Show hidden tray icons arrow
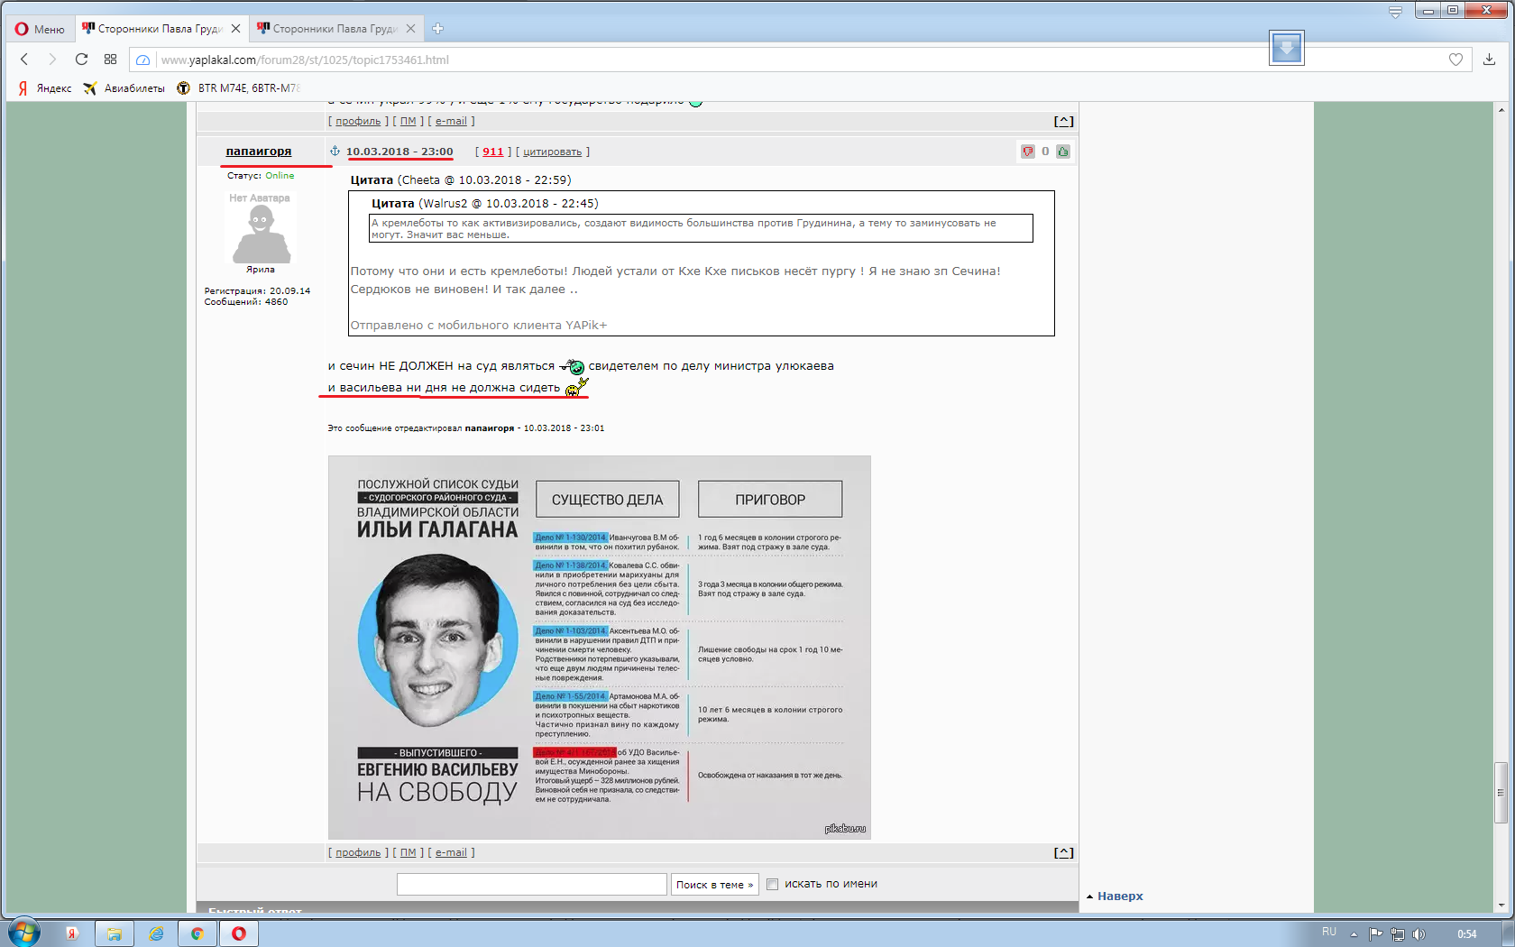Image resolution: width=1515 pixels, height=947 pixels. [x=1354, y=934]
